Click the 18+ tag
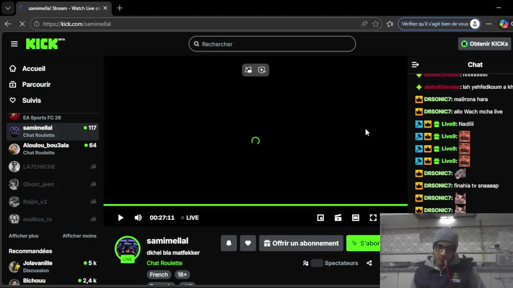513x288 pixels. (x=182, y=275)
